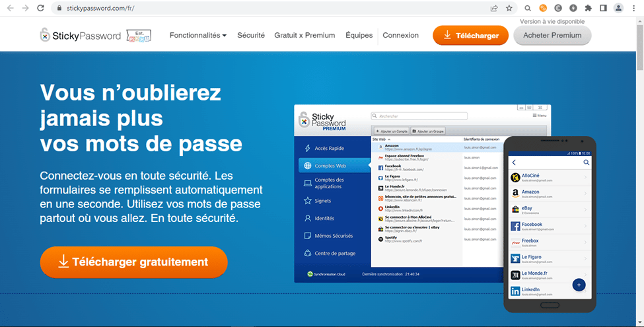Toggle the browser side panel
Viewport: 644px width, 327px height.
[603, 8]
